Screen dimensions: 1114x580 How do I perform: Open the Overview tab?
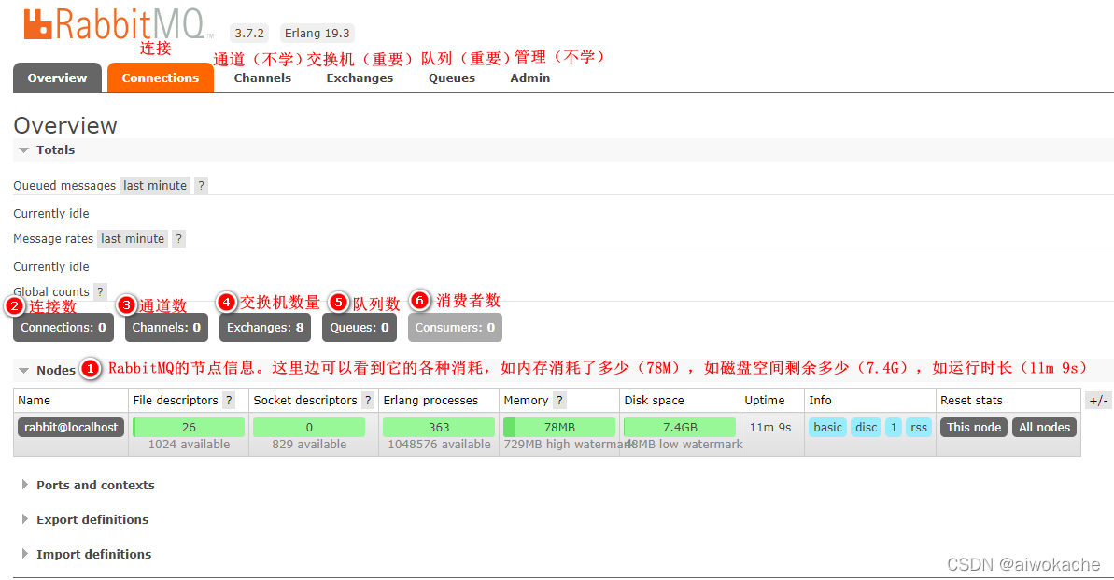click(x=58, y=78)
